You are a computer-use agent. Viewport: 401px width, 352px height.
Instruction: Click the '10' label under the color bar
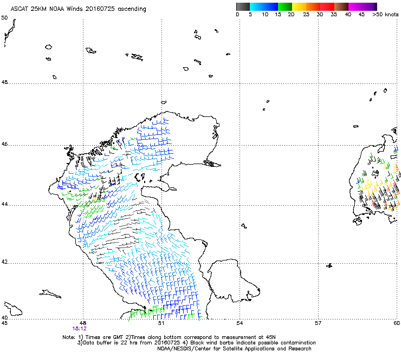coord(265,15)
